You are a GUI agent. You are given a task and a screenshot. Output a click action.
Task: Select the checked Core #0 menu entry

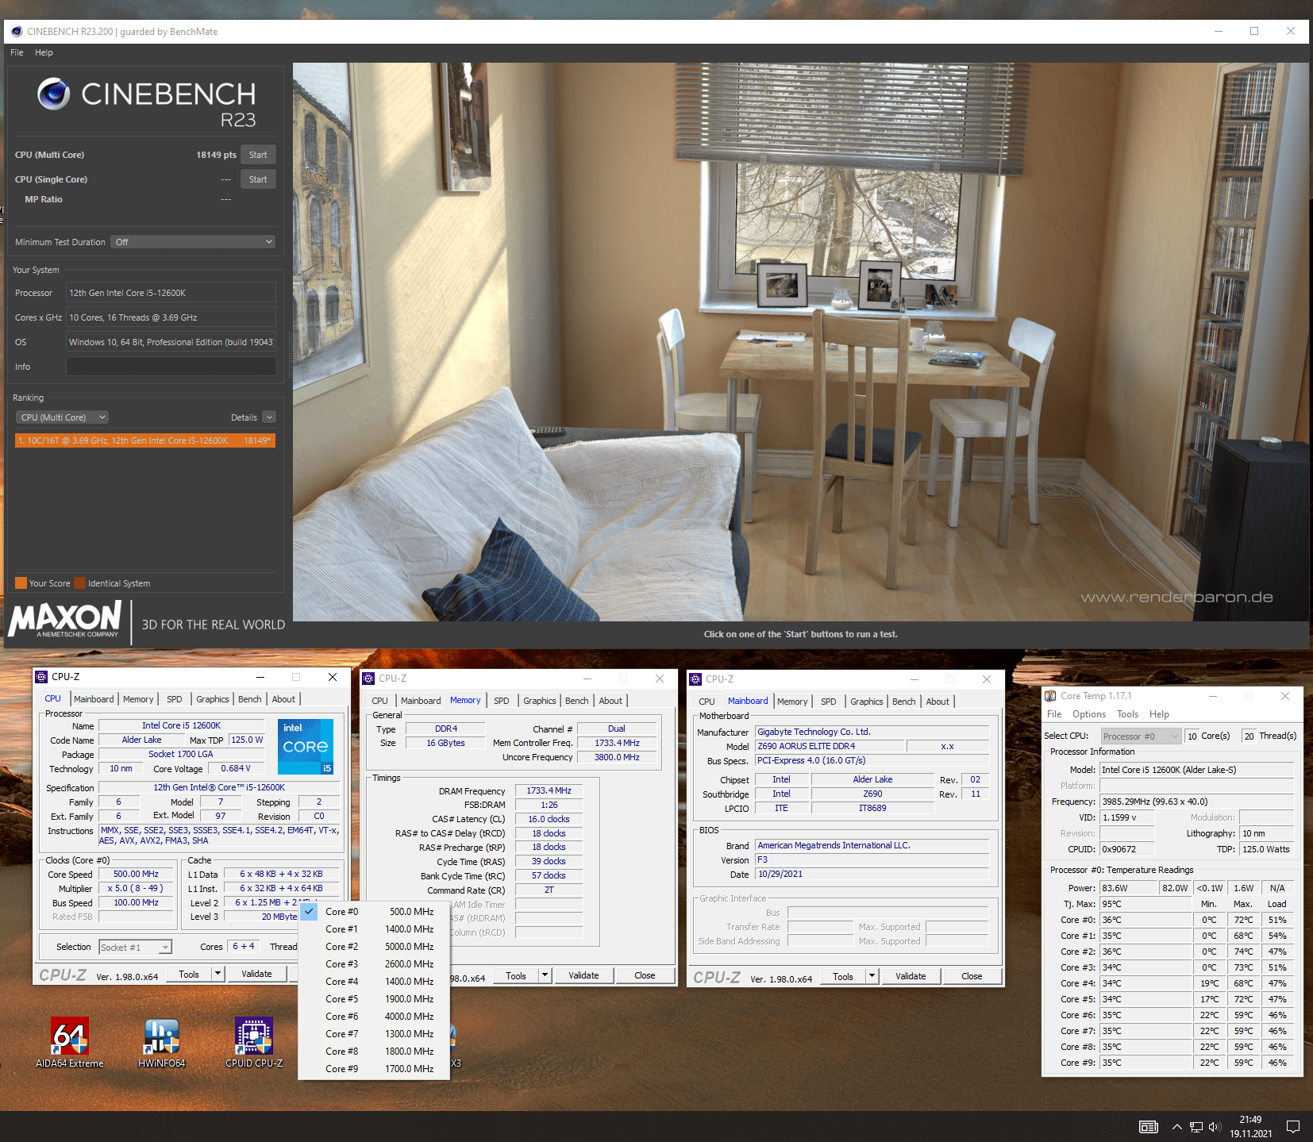374,912
